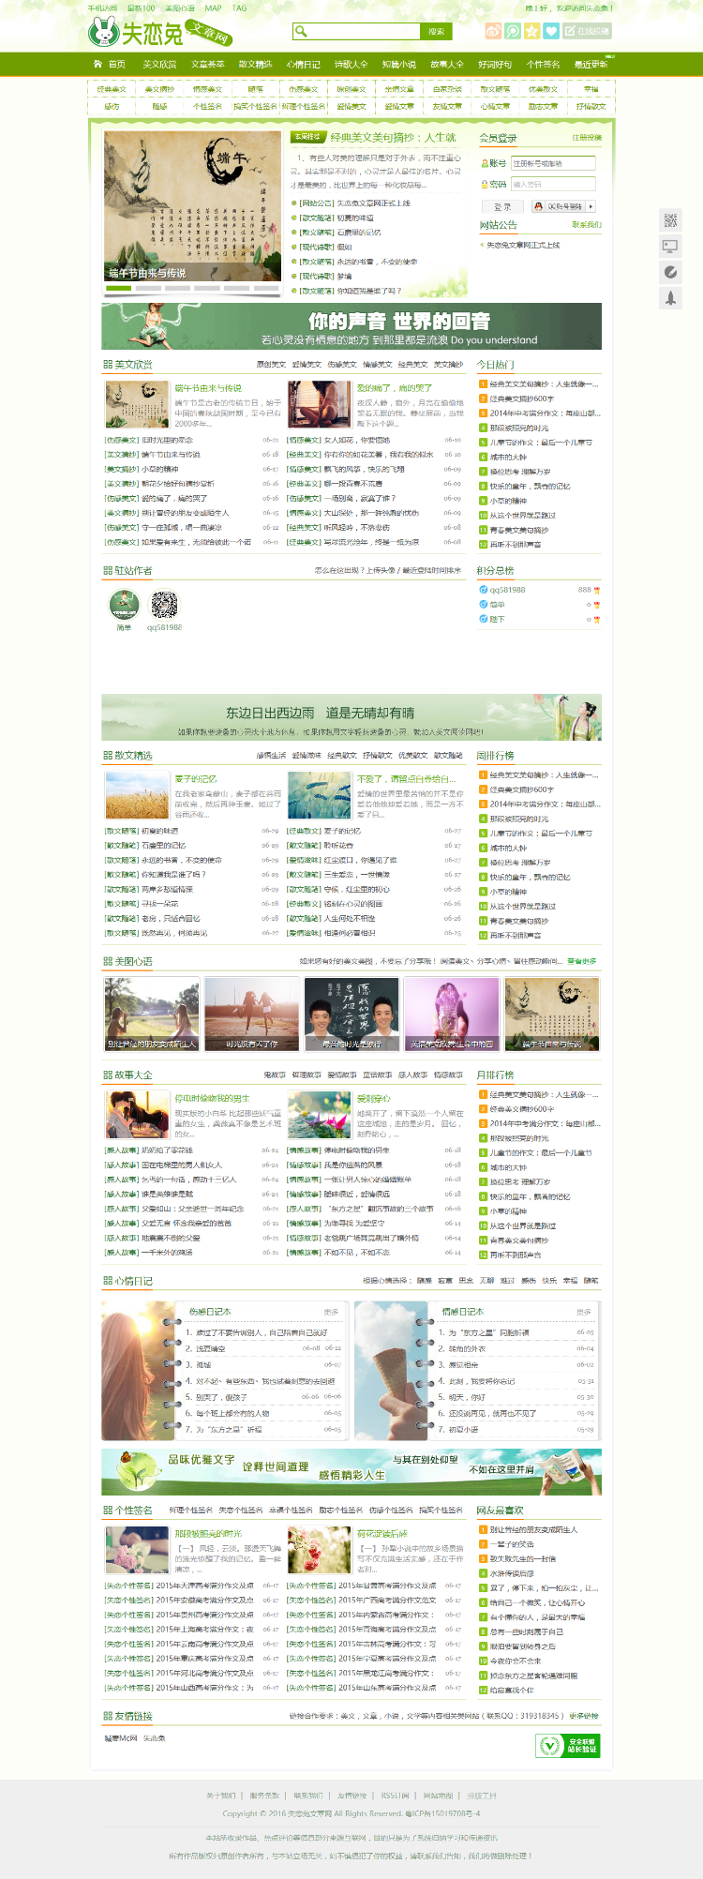Click 查看更多 in 美图心语 section
Image resolution: width=703 pixels, height=1879 pixels.
click(581, 961)
